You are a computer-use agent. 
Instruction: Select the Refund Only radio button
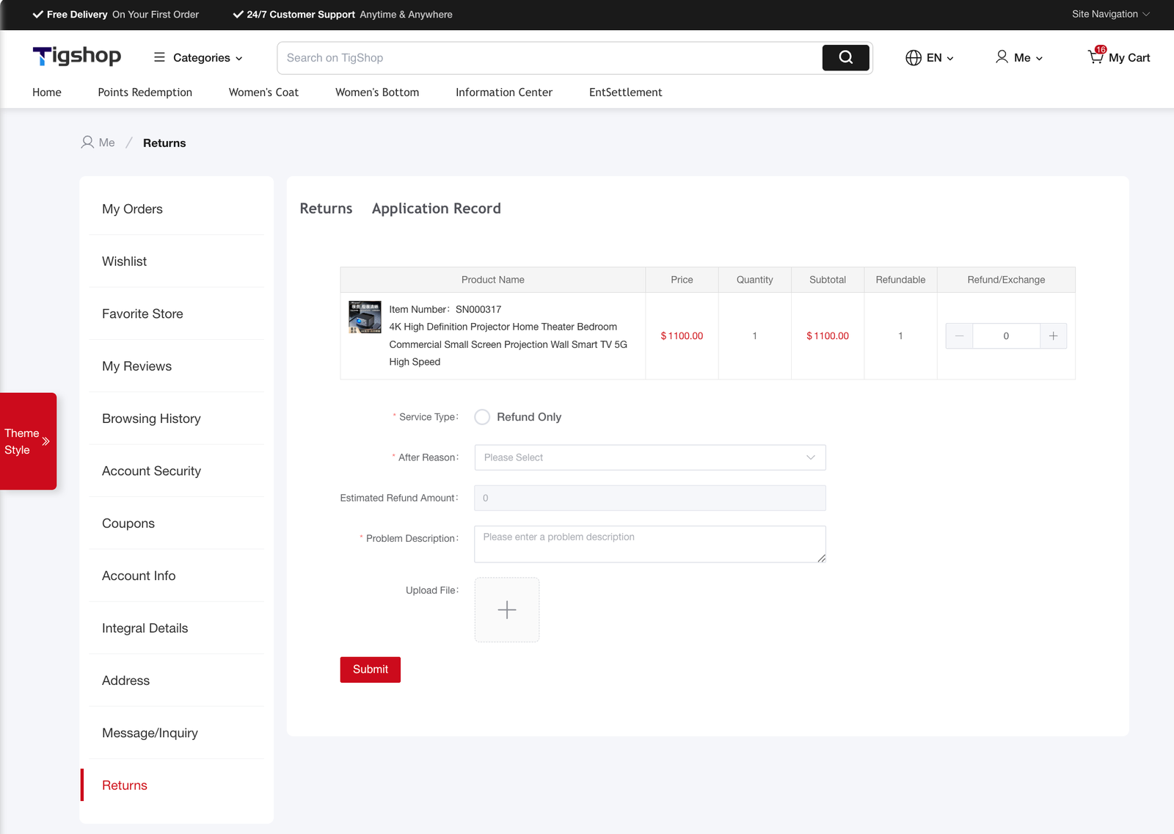(x=482, y=417)
